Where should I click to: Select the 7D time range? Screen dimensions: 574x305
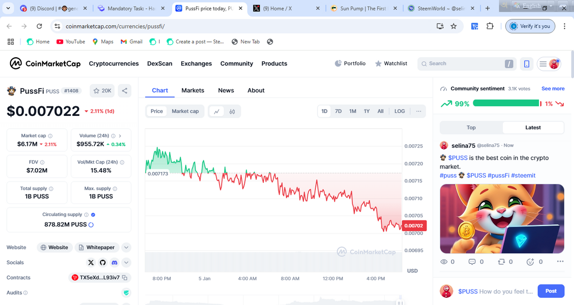pos(339,111)
